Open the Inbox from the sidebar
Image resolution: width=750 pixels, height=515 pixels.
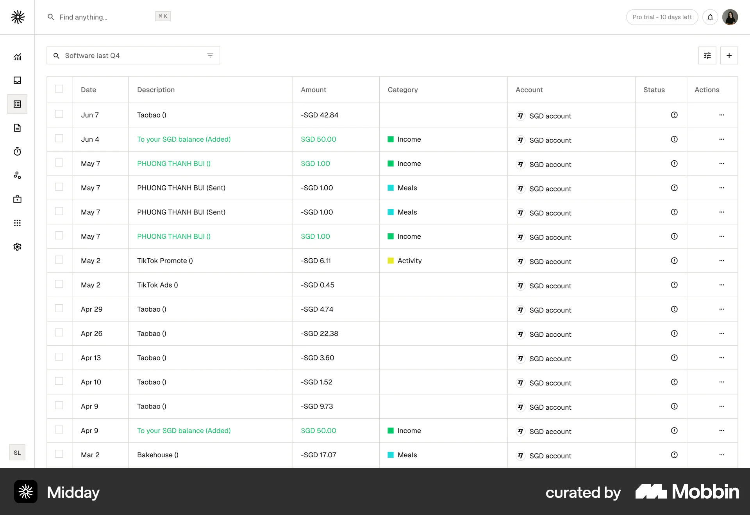pyautogui.click(x=17, y=80)
